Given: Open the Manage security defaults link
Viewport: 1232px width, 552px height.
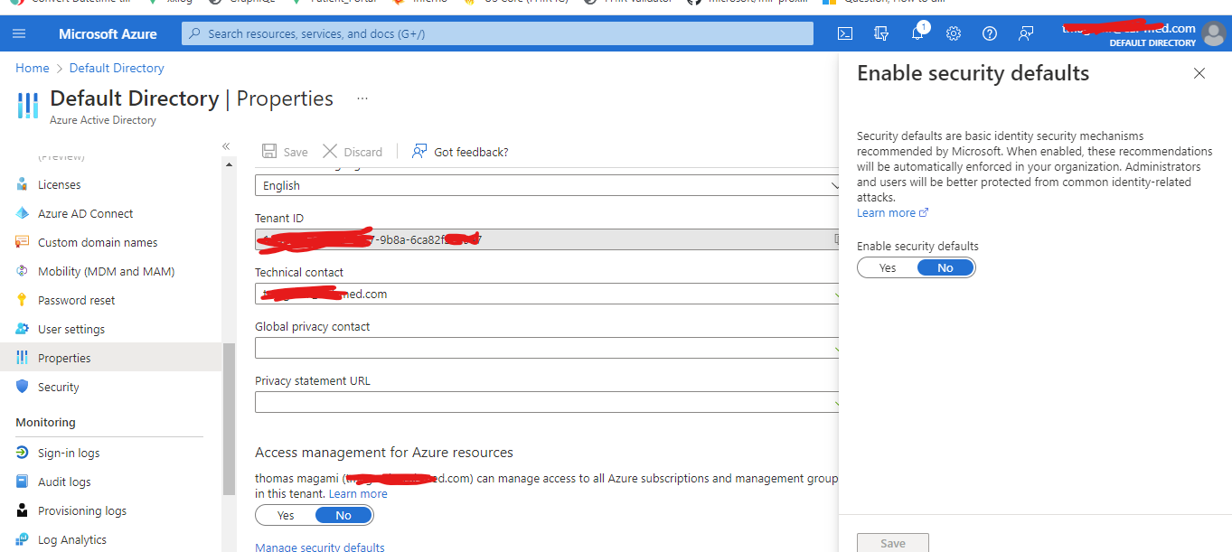Looking at the screenshot, I should coord(320,546).
